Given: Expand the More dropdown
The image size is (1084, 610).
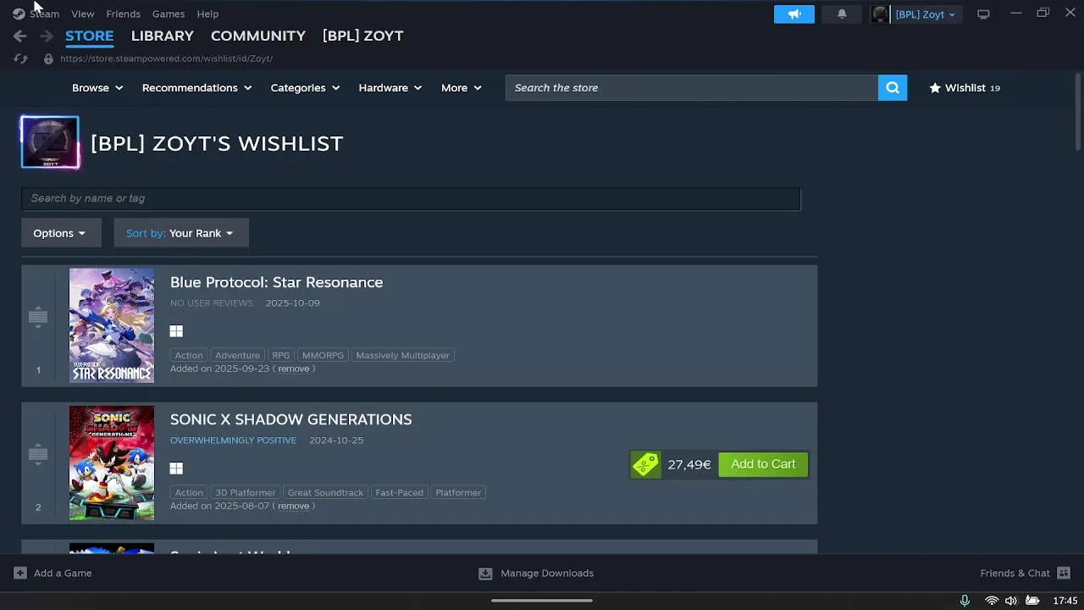Looking at the screenshot, I should [x=462, y=88].
